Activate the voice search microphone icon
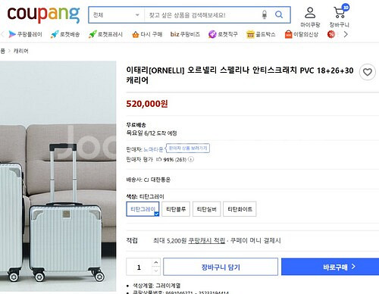Image resolution: width=379 pixels, height=294 pixels. click(x=265, y=14)
